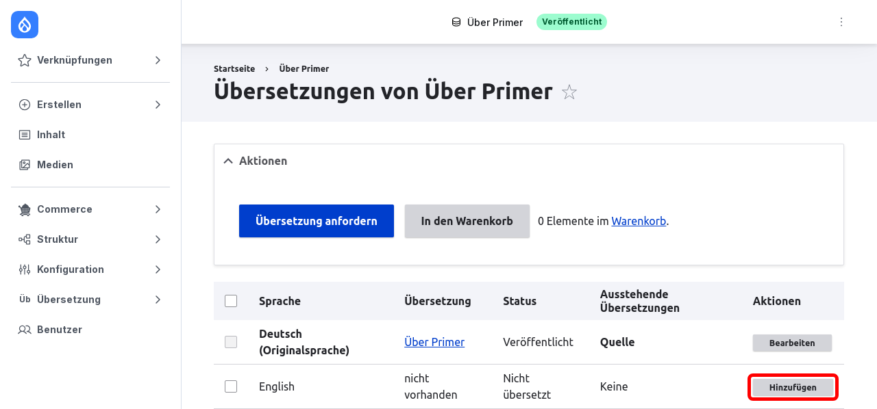The image size is (877, 409).
Task: Click the Übersetzung column header
Action: click(x=438, y=301)
